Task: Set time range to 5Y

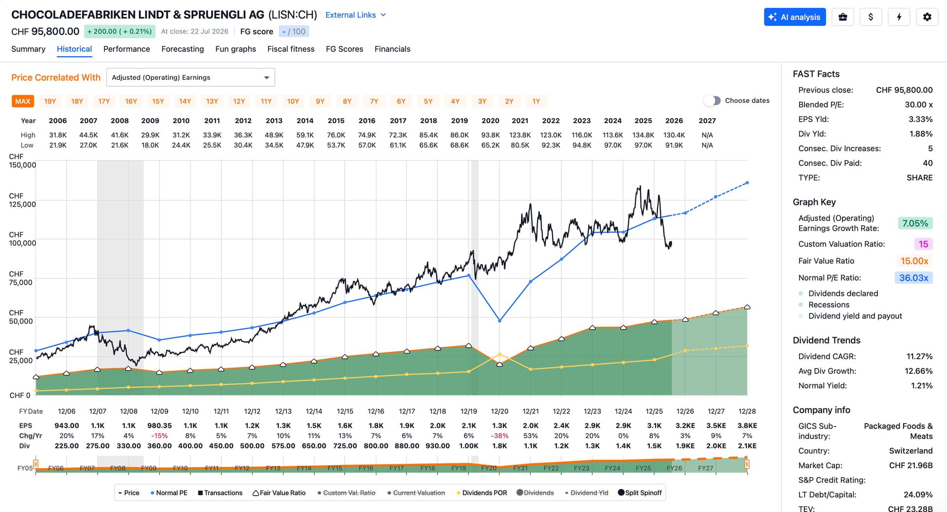Action: pos(428,101)
